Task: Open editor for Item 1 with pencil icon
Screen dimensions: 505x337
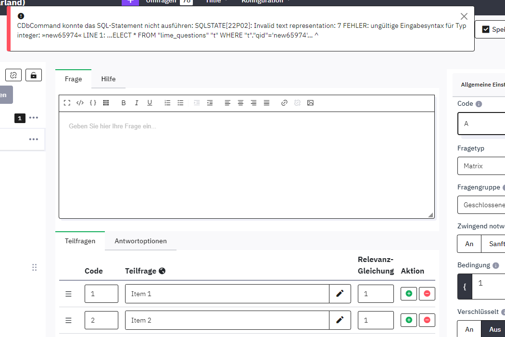Action: point(340,294)
